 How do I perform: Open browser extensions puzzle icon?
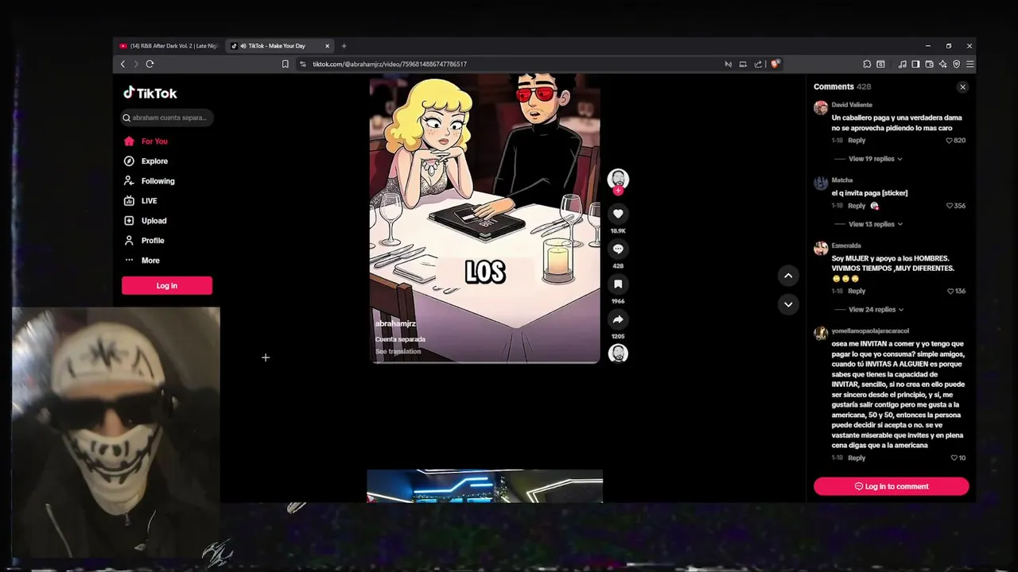coord(867,64)
